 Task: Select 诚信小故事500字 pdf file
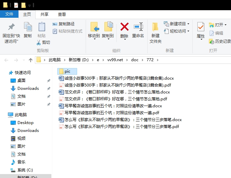[x=115, y=85]
